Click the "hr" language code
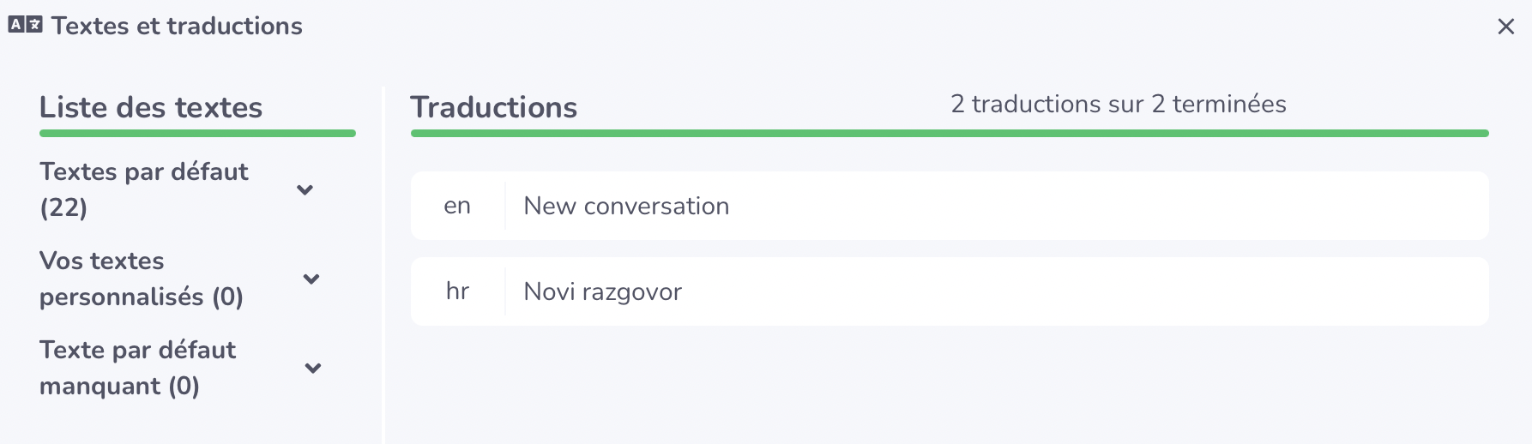Viewport: 1532px width, 444px height. pyautogui.click(x=457, y=291)
